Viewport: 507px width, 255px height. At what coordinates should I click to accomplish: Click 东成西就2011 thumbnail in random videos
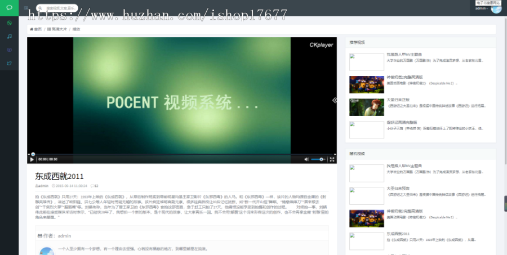pos(367,241)
